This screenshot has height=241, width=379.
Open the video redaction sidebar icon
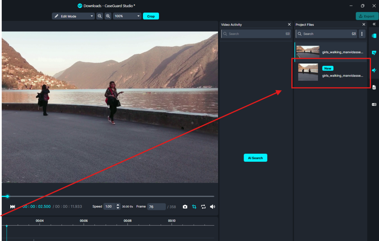374,53
